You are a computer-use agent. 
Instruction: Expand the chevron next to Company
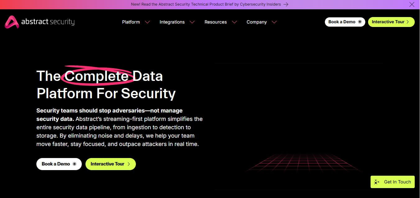click(274, 22)
